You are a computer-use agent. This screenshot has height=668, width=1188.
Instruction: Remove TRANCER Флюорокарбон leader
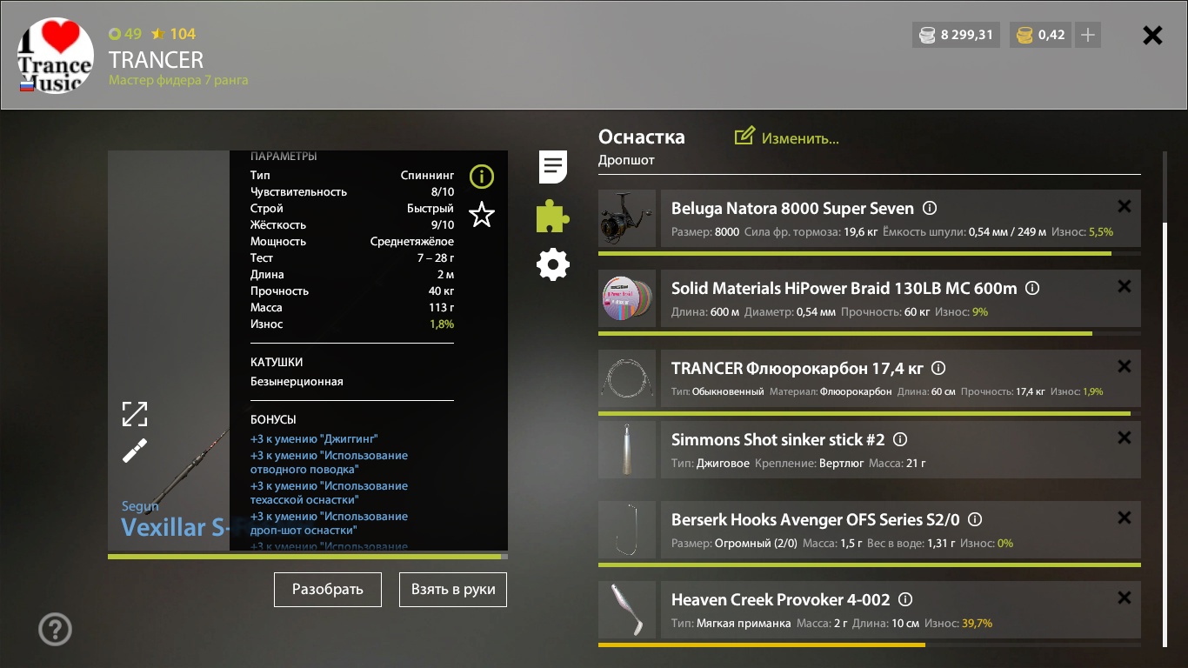(x=1125, y=366)
